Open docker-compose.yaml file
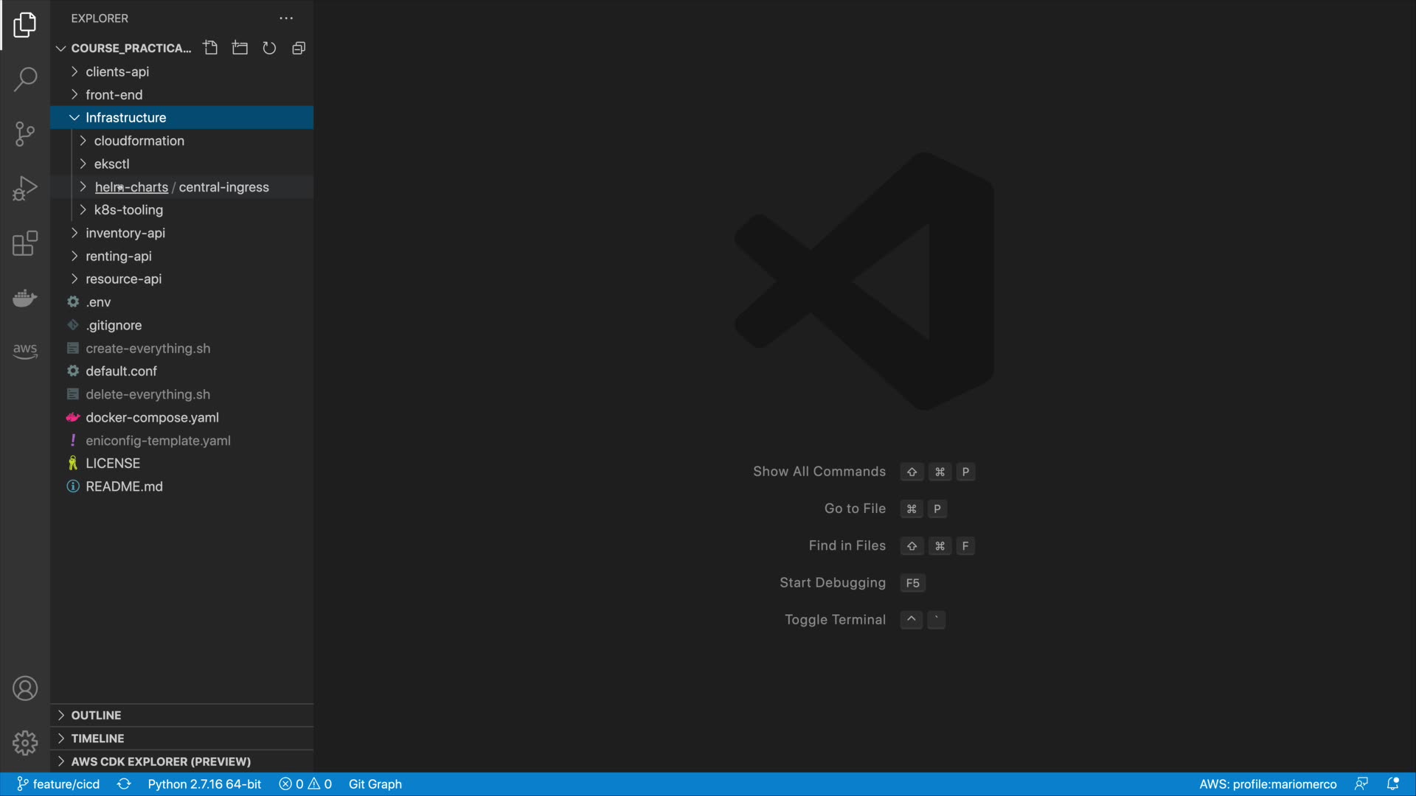This screenshot has height=796, width=1416. coord(152,417)
